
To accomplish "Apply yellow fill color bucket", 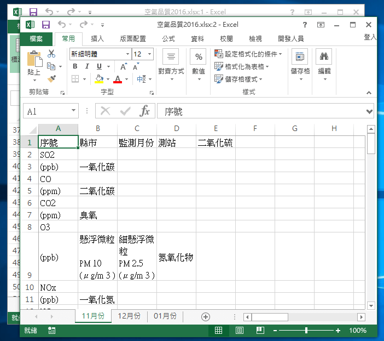I will (99, 79).
